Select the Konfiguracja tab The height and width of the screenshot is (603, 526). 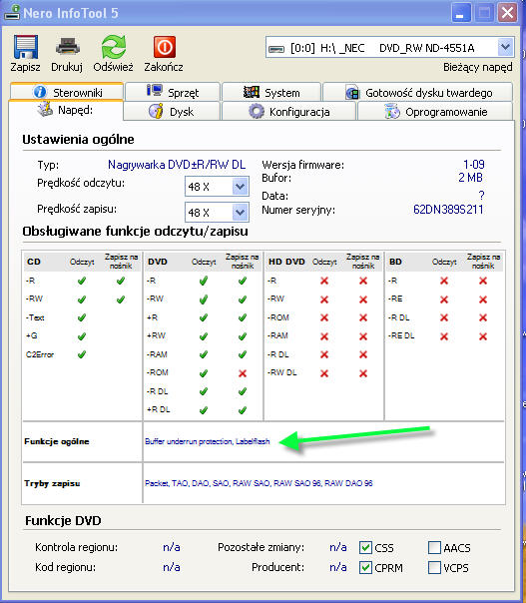click(x=288, y=112)
